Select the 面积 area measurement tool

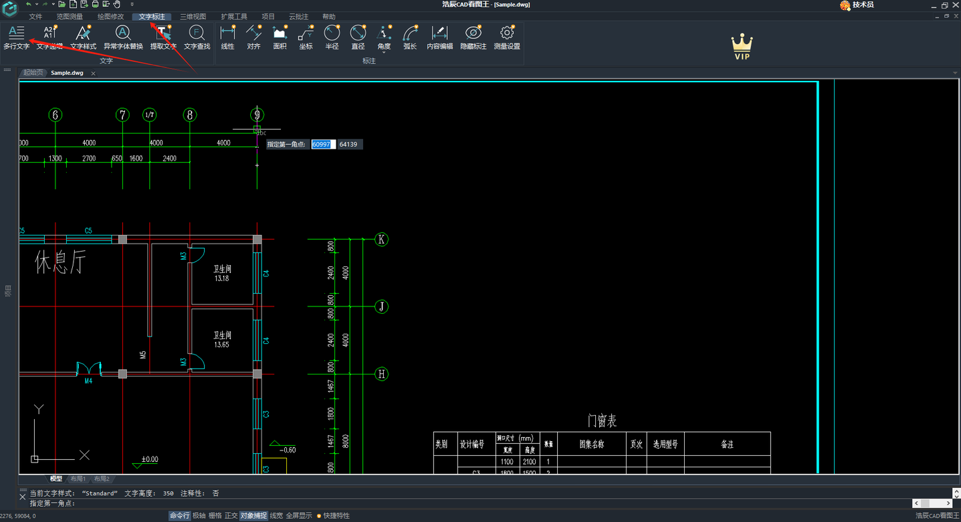[280, 37]
